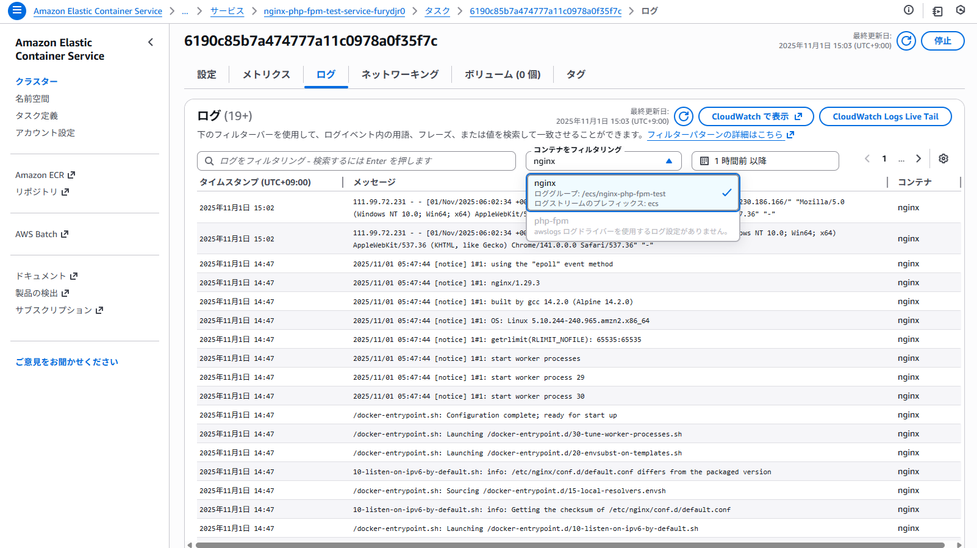Collapse the container filter dropdown
Image resolution: width=977 pixels, height=548 pixels.
669,161
